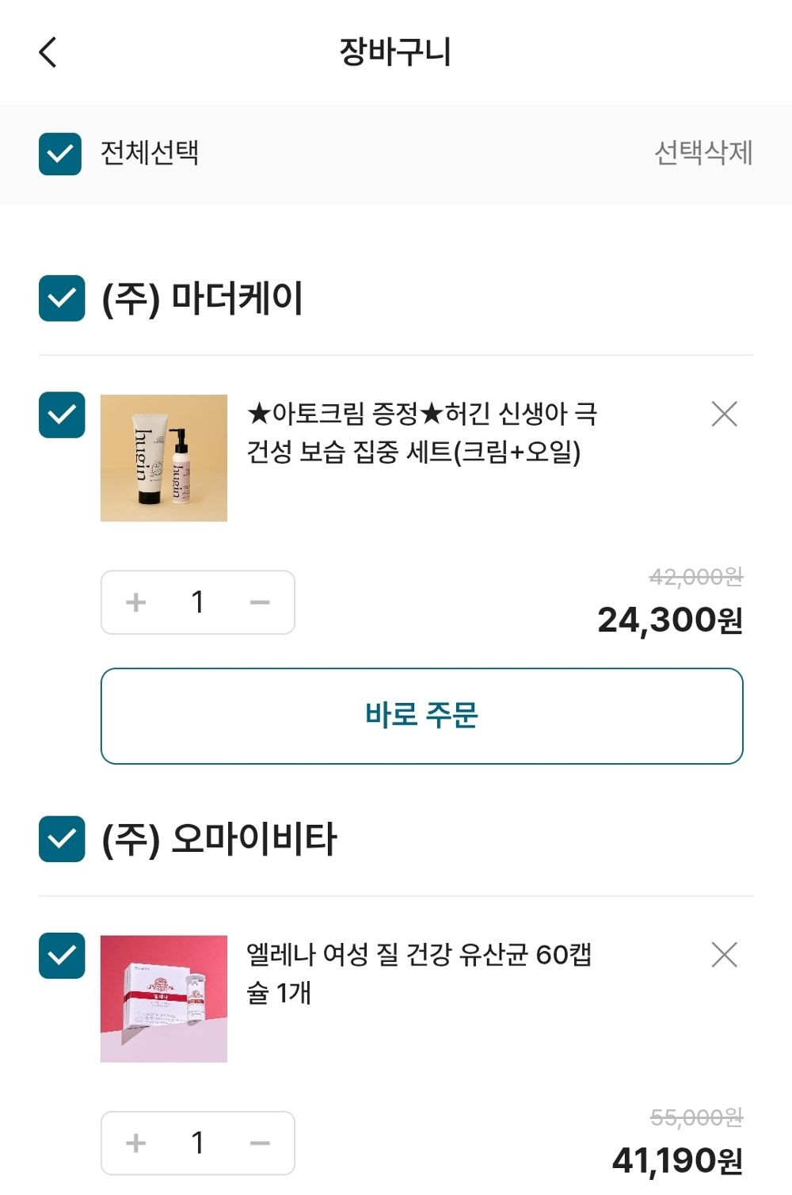Tap the plus icon for the 엘레나 유산균
792x1195 pixels.
135,1143
